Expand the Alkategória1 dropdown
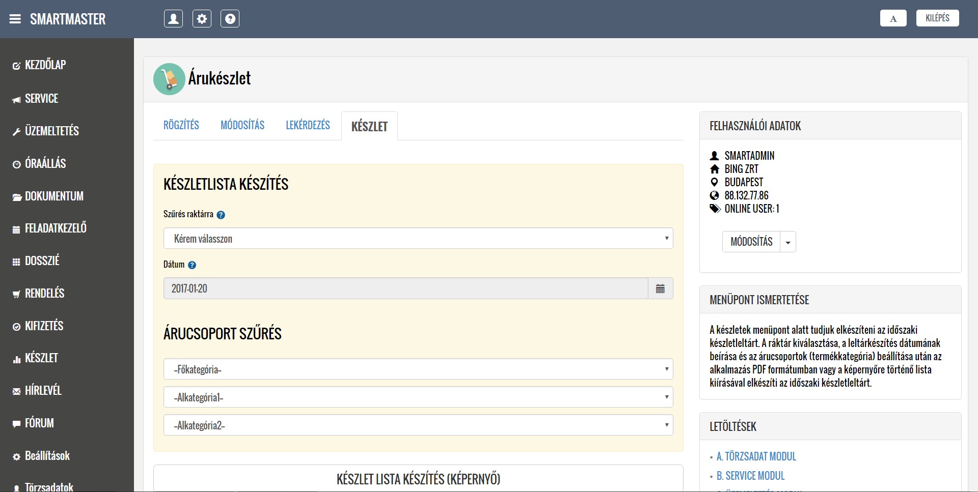 [418, 397]
